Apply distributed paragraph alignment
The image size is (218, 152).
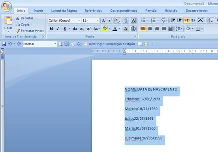click(x=171, y=29)
